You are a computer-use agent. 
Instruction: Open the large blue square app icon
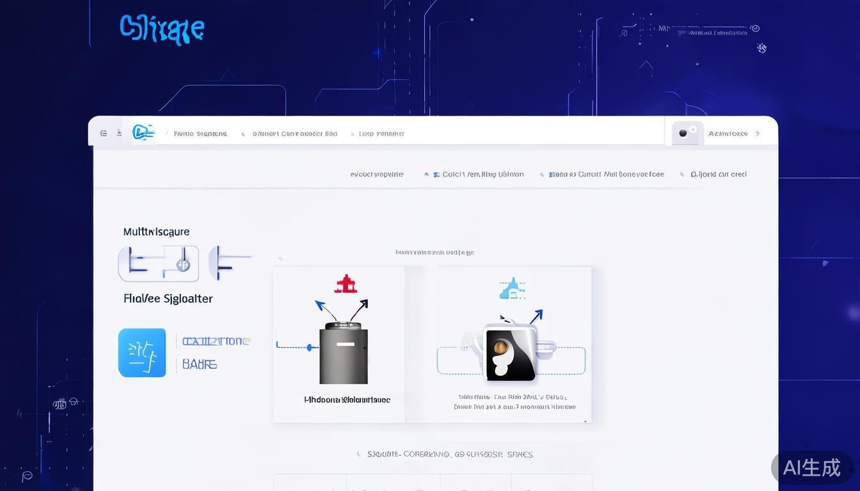coord(142,352)
